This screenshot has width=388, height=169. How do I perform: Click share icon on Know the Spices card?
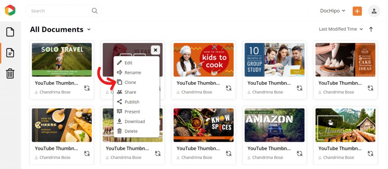(x=228, y=153)
